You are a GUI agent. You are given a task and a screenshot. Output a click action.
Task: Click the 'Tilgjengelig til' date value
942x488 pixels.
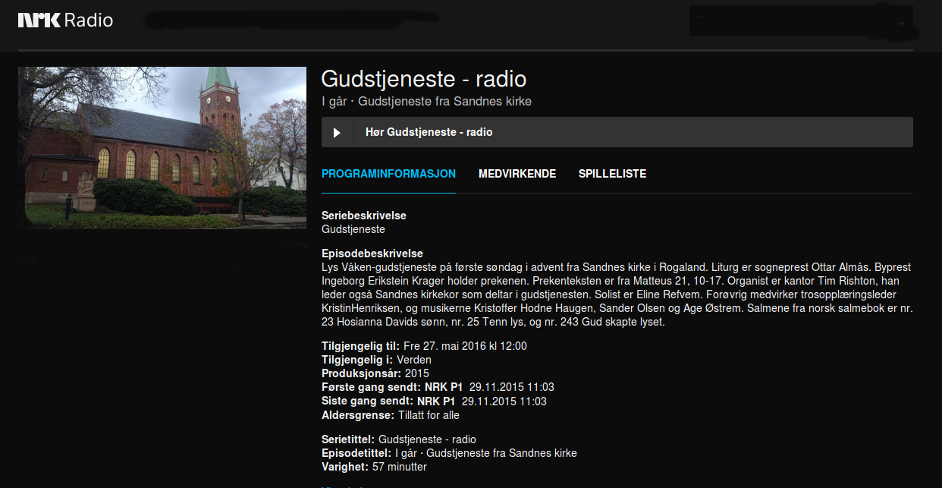pyautogui.click(x=464, y=346)
